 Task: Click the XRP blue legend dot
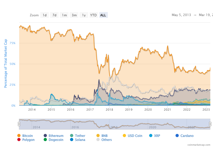[x=150, y=136]
